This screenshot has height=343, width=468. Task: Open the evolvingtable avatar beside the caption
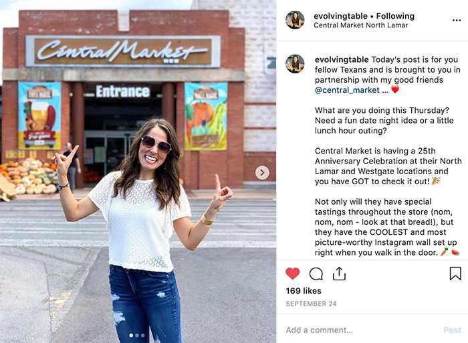(295, 64)
